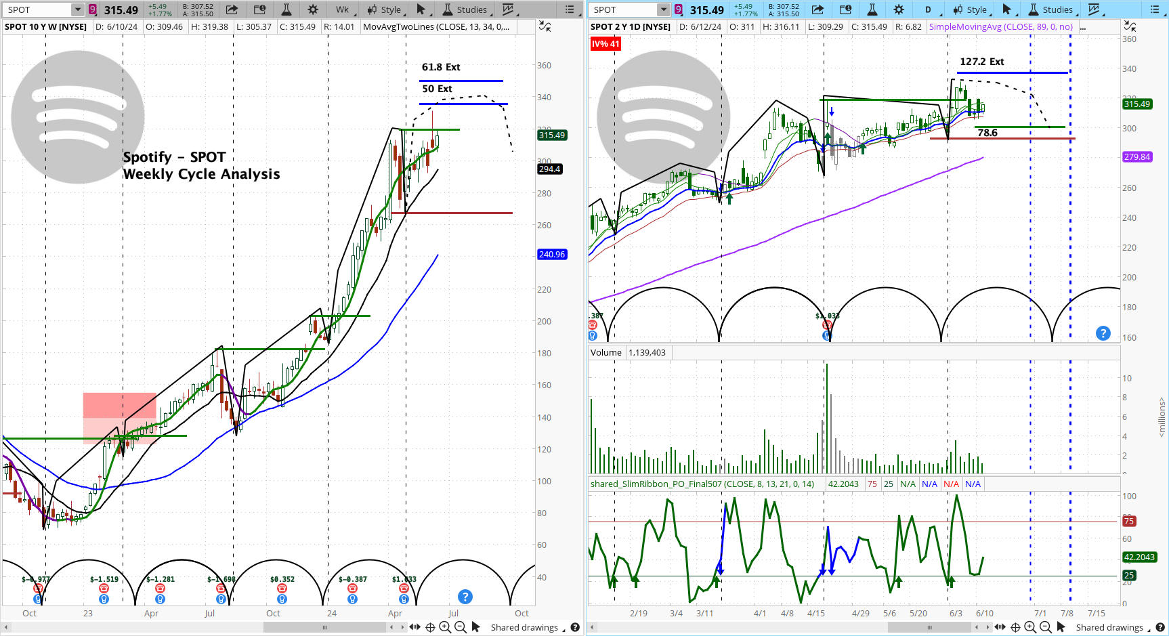Open chart settings gear on the left chart
Image resolution: width=1169 pixels, height=636 pixels.
[x=313, y=9]
